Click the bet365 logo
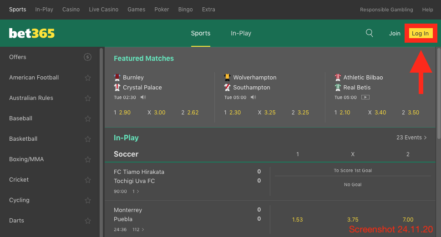 (32, 33)
